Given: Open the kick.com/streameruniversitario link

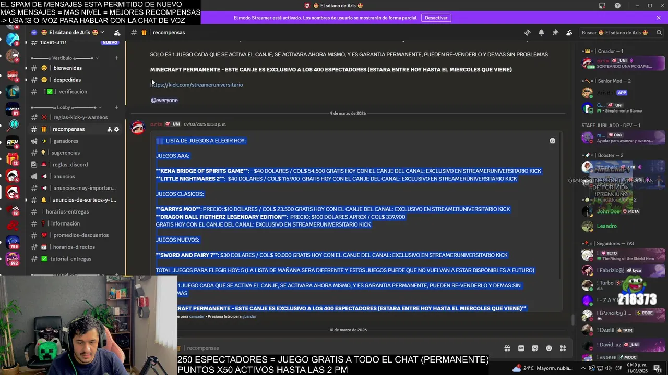Looking at the screenshot, I should pos(197,85).
